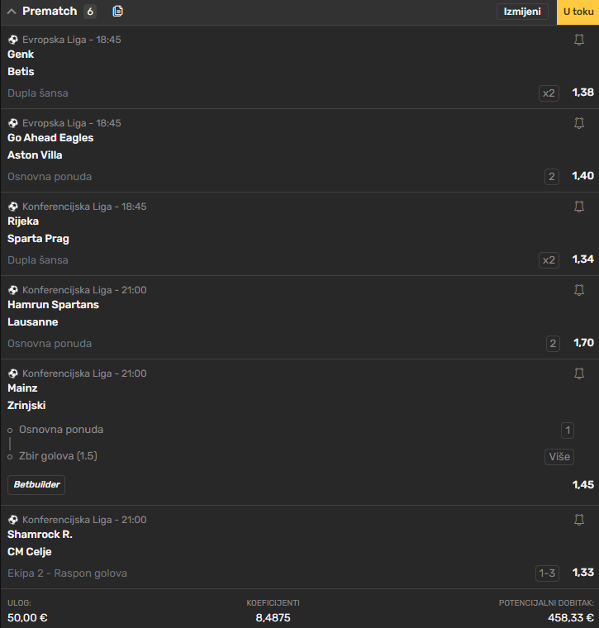Click the football icon beside Genk league label
Screen dimensions: 599x628
click(x=13, y=40)
